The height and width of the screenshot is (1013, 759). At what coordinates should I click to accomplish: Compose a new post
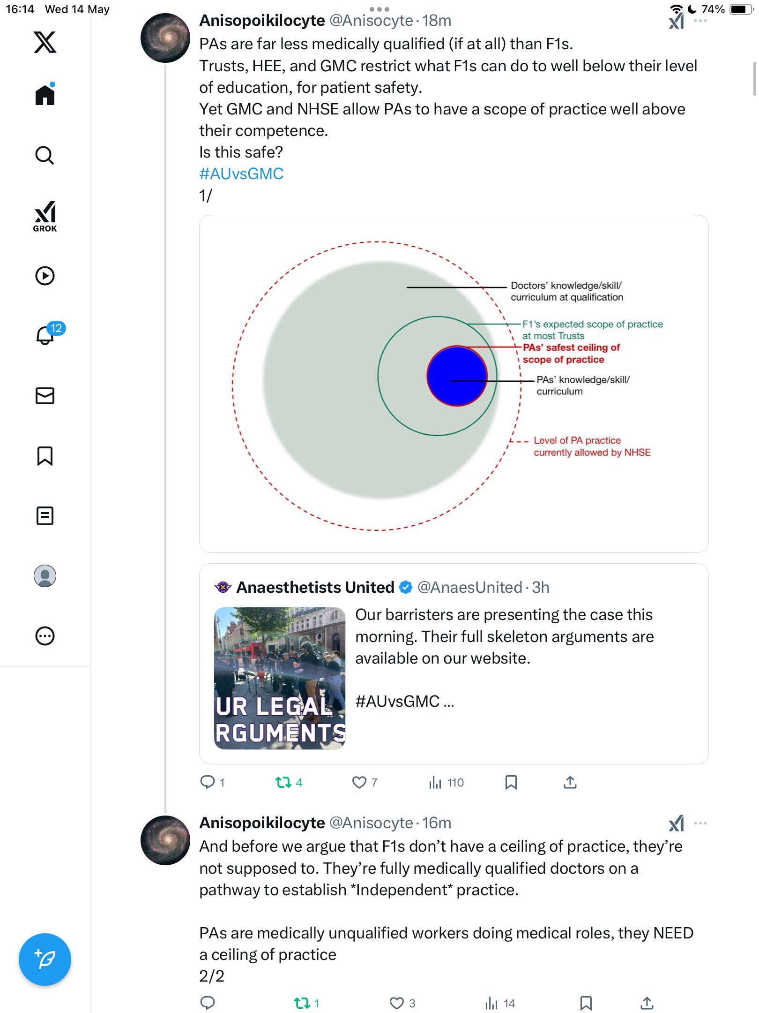point(45,960)
